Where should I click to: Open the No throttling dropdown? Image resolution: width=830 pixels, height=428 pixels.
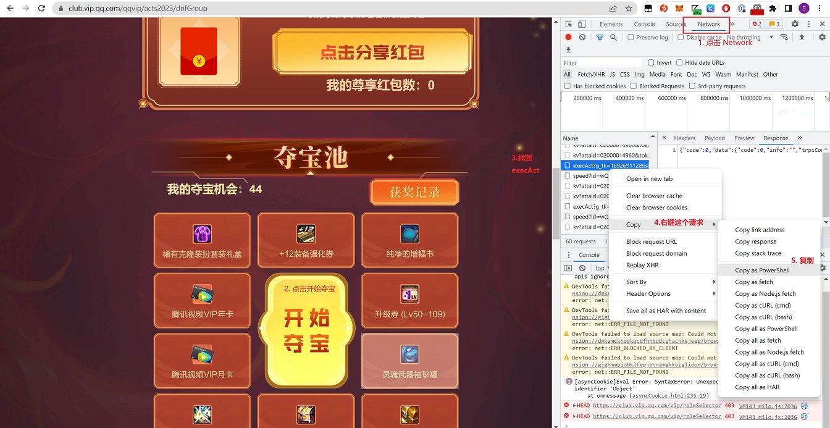tap(749, 37)
